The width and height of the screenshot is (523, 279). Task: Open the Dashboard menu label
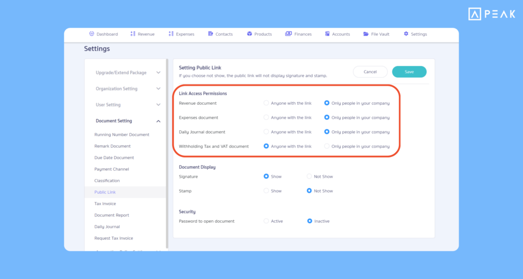pos(107,34)
